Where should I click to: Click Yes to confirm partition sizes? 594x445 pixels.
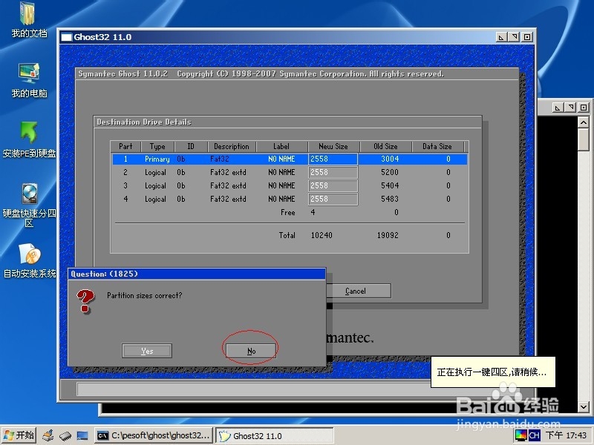point(147,351)
